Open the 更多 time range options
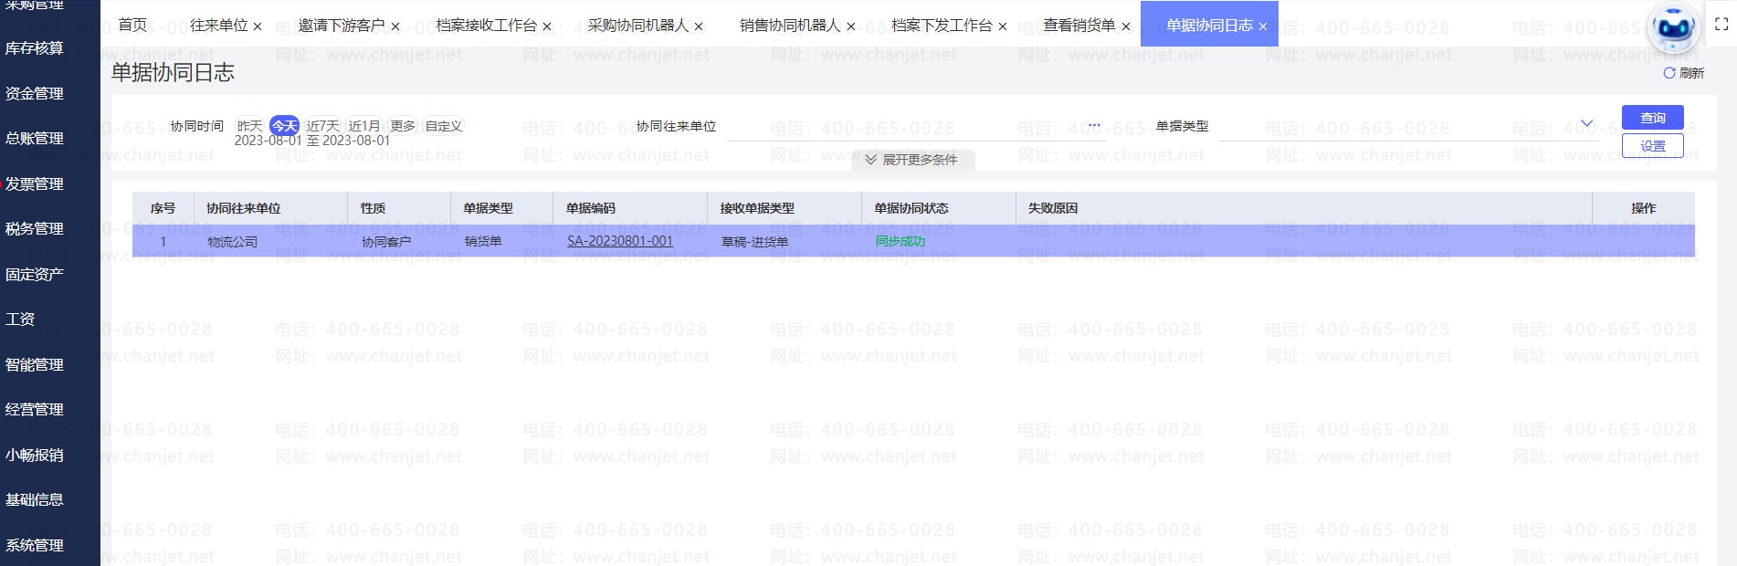The width and height of the screenshot is (1737, 566). (x=403, y=126)
